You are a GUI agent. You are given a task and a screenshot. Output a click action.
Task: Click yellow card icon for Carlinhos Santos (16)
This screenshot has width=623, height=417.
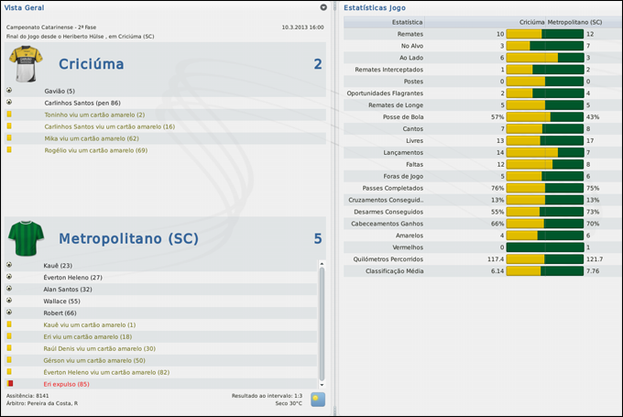(9, 126)
